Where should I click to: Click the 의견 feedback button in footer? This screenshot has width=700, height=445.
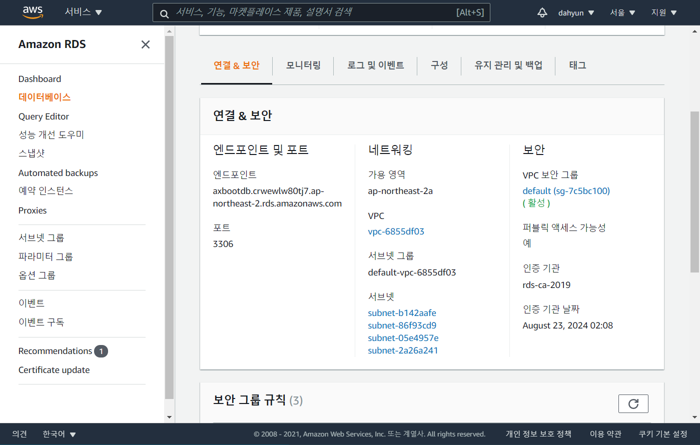[x=20, y=434]
